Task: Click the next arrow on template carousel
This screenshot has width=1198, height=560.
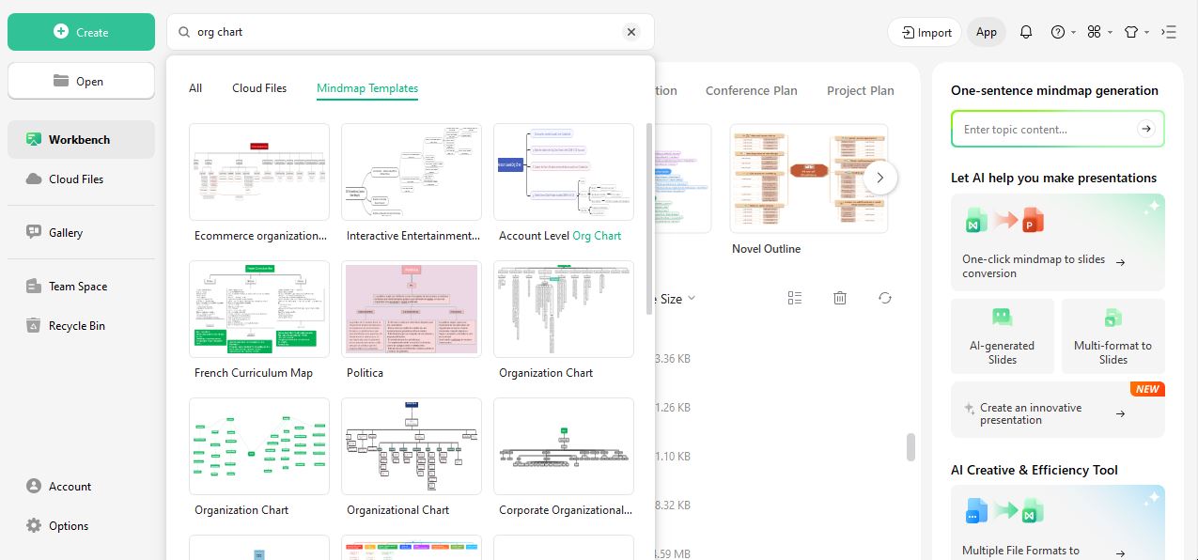Action: [x=880, y=177]
